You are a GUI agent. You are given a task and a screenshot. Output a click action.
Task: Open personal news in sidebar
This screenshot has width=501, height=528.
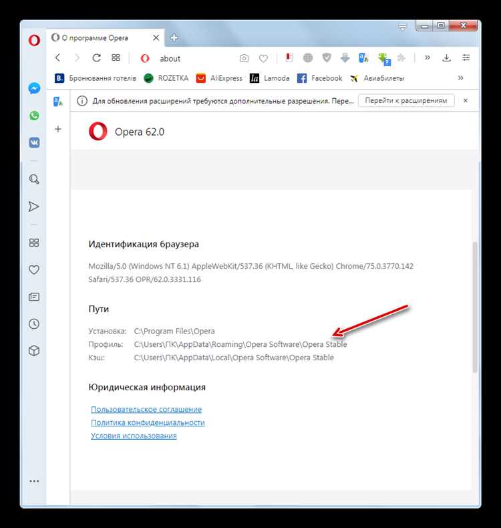point(34,297)
